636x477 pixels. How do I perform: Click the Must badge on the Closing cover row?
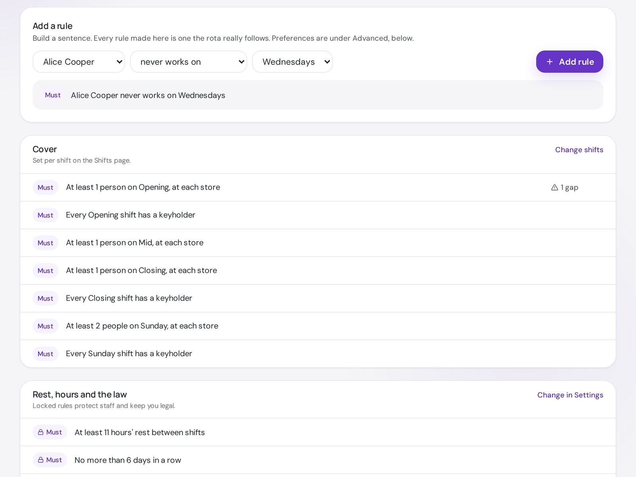point(45,271)
